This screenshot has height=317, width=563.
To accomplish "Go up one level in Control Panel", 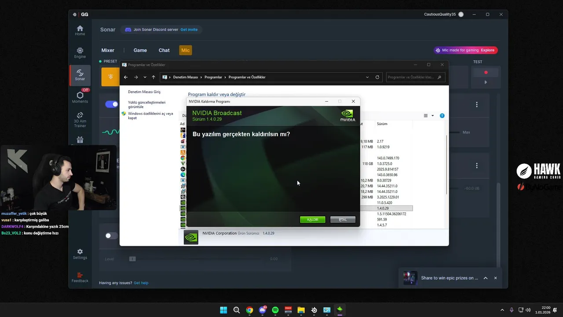I will (x=154, y=77).
